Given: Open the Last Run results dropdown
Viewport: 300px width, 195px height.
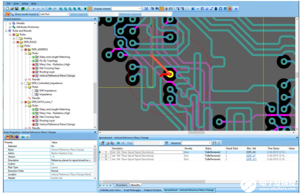Looking at the screenshot, I should (x=67, y=14).
